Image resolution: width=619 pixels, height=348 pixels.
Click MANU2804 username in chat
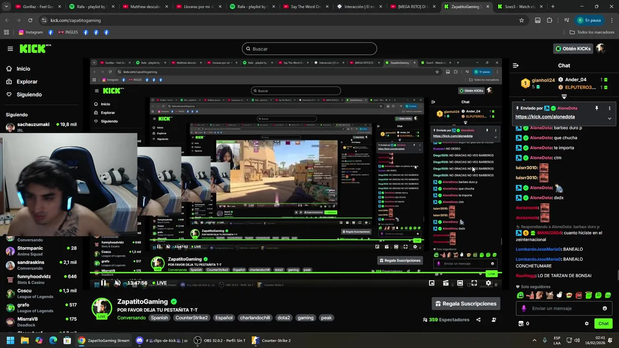(x=549, y=233)
